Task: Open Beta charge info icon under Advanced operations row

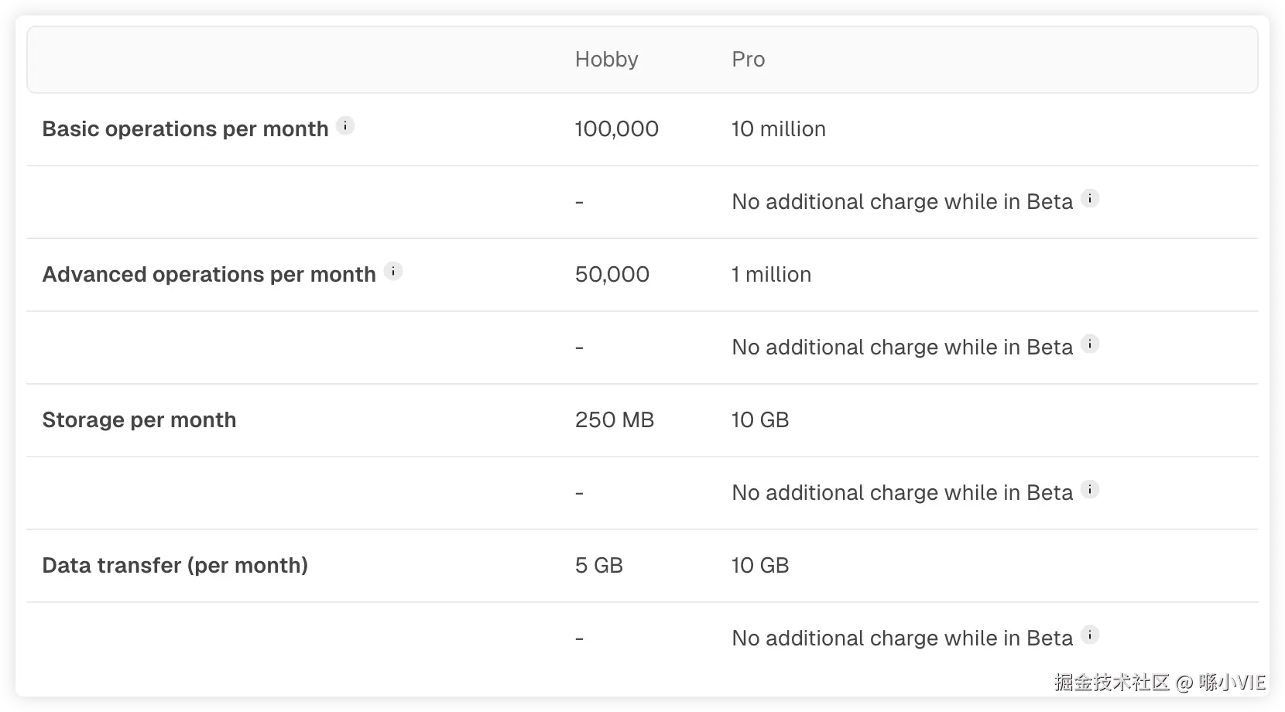Action: tap(1090, 344)
